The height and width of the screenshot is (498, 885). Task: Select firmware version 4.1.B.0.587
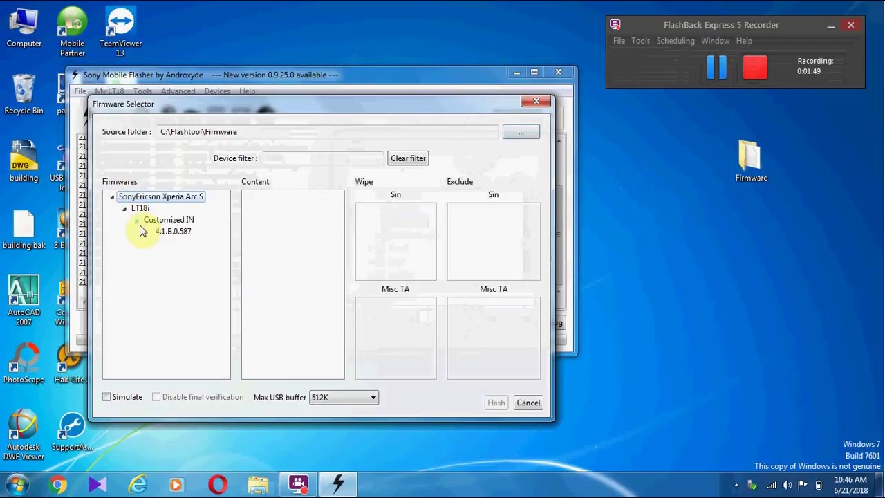(x=173, y=232)
